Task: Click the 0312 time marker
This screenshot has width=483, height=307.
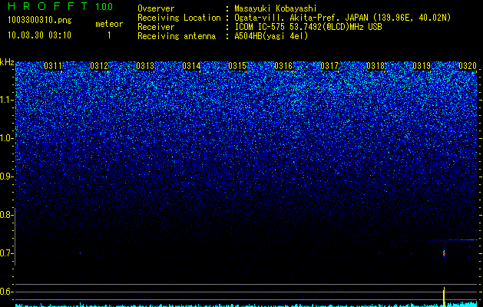Action: pos(99,66)
